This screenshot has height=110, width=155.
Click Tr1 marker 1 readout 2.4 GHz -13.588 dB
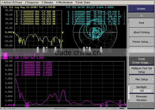click(36, 12)
